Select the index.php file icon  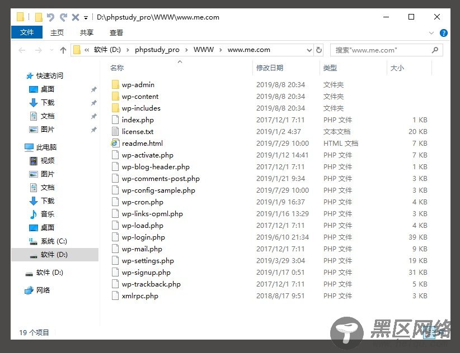pyautogui.click(x=115, y=120)
